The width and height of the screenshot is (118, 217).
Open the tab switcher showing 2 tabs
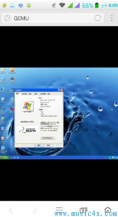coord(83,210)
